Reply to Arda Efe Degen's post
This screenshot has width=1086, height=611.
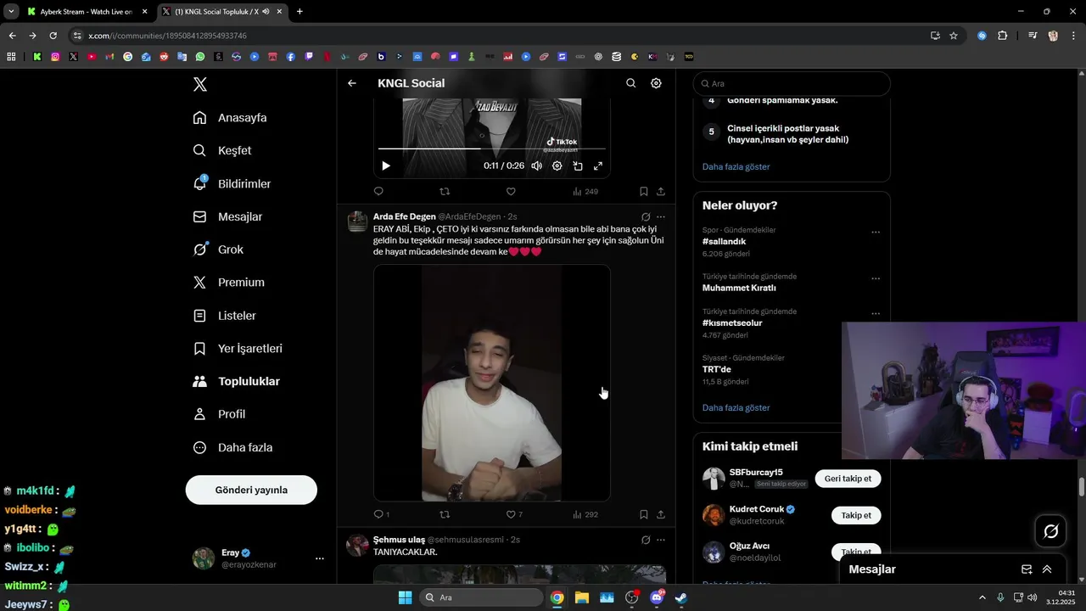click(x=382, y=514)
